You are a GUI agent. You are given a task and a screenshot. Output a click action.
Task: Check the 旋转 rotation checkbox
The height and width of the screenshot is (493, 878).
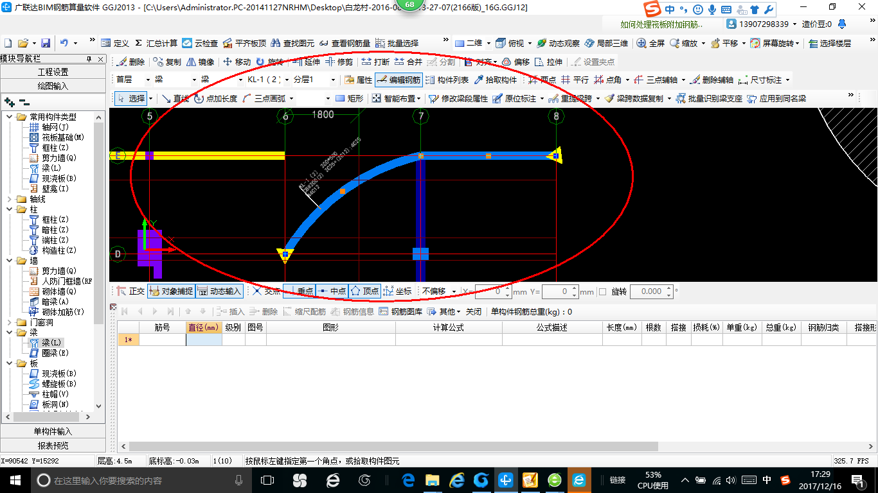pyautogui.click(x=602, y=291)
